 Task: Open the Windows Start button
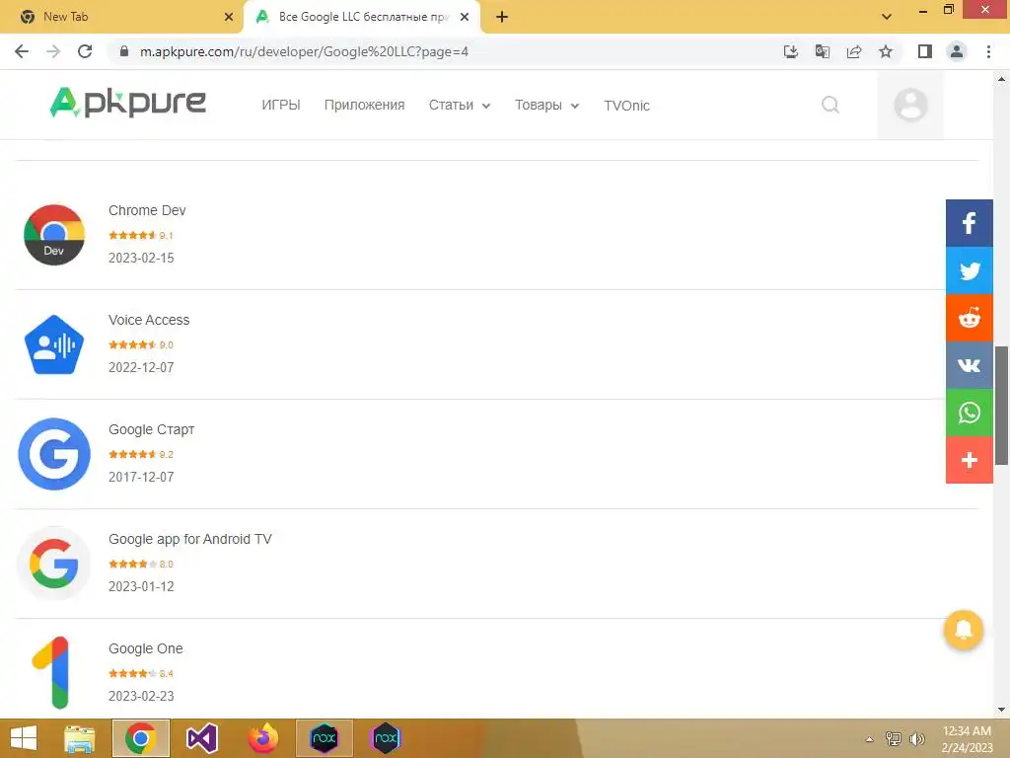24,738
